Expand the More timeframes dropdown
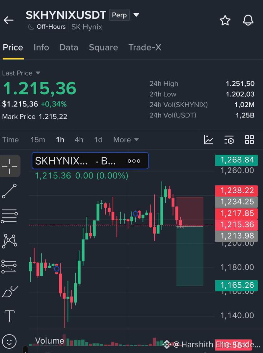 tap(126, 140)
